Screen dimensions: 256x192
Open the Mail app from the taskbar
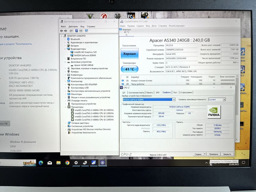pyautogui.click(x=50, y=163)
